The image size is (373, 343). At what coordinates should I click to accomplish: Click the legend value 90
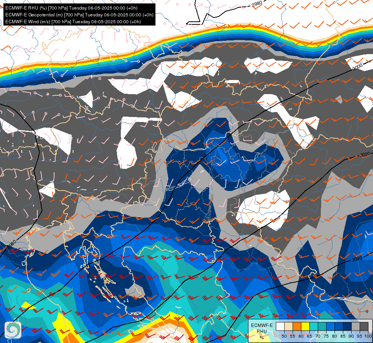[x=351, y=336]
